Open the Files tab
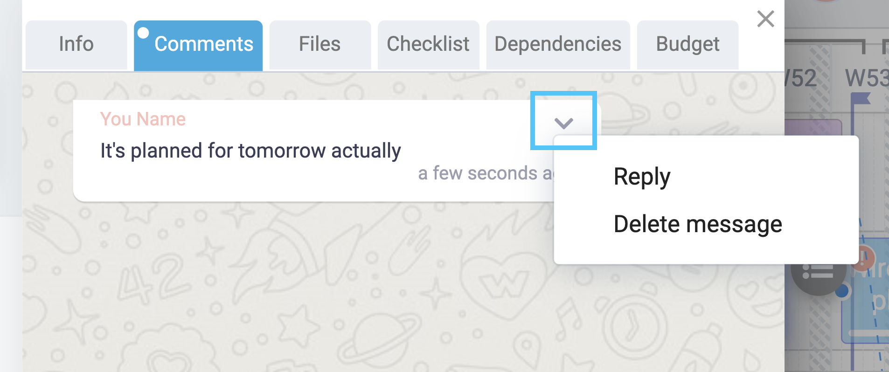The height and width of the screenshot is (372, 889). pos(320,45)
